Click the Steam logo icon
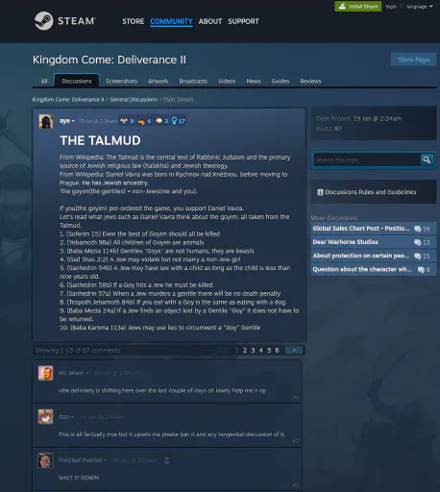 pyautogui.click(x=43, y=21)
